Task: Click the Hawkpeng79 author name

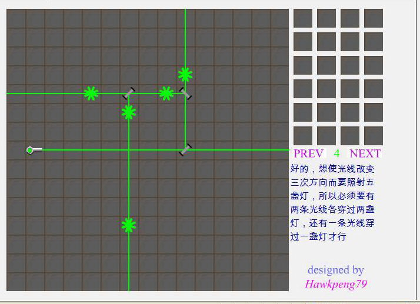Action: click(336, 284)
